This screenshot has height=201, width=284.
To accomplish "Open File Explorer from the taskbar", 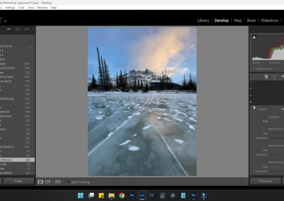I will pos(111,195).
